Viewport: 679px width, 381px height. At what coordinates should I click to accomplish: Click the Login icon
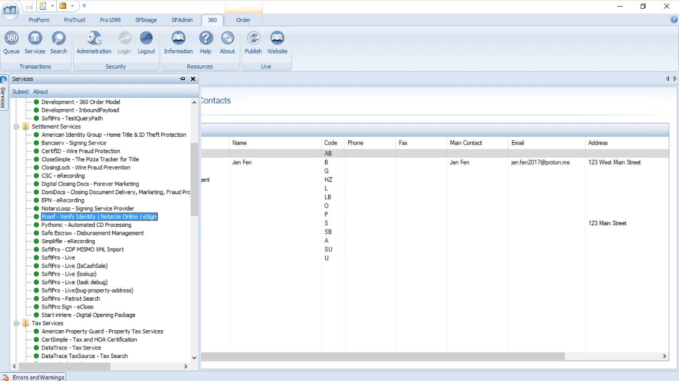(x=124, y=43)
